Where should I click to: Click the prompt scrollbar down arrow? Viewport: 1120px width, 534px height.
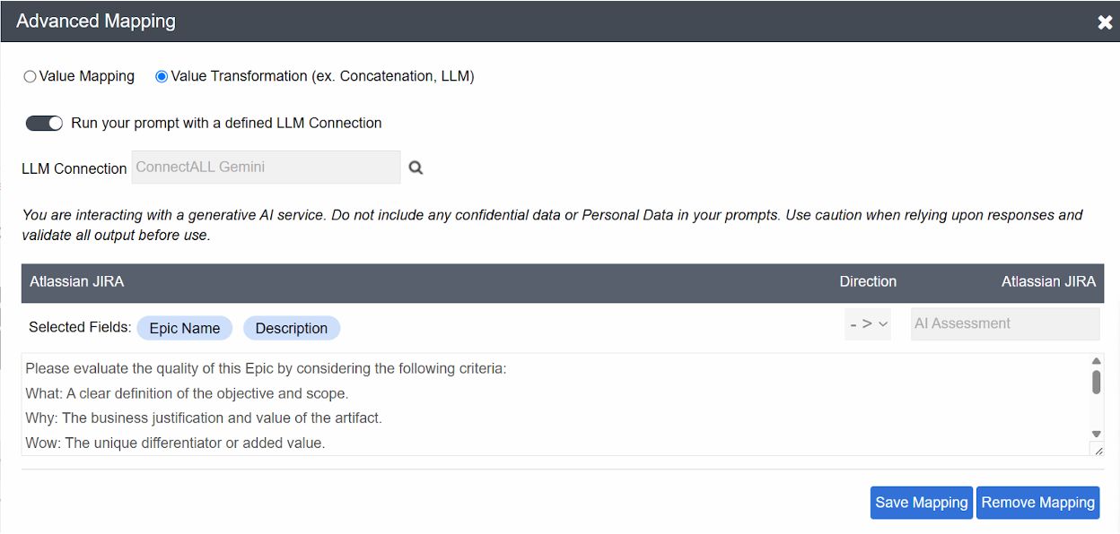1096,434
